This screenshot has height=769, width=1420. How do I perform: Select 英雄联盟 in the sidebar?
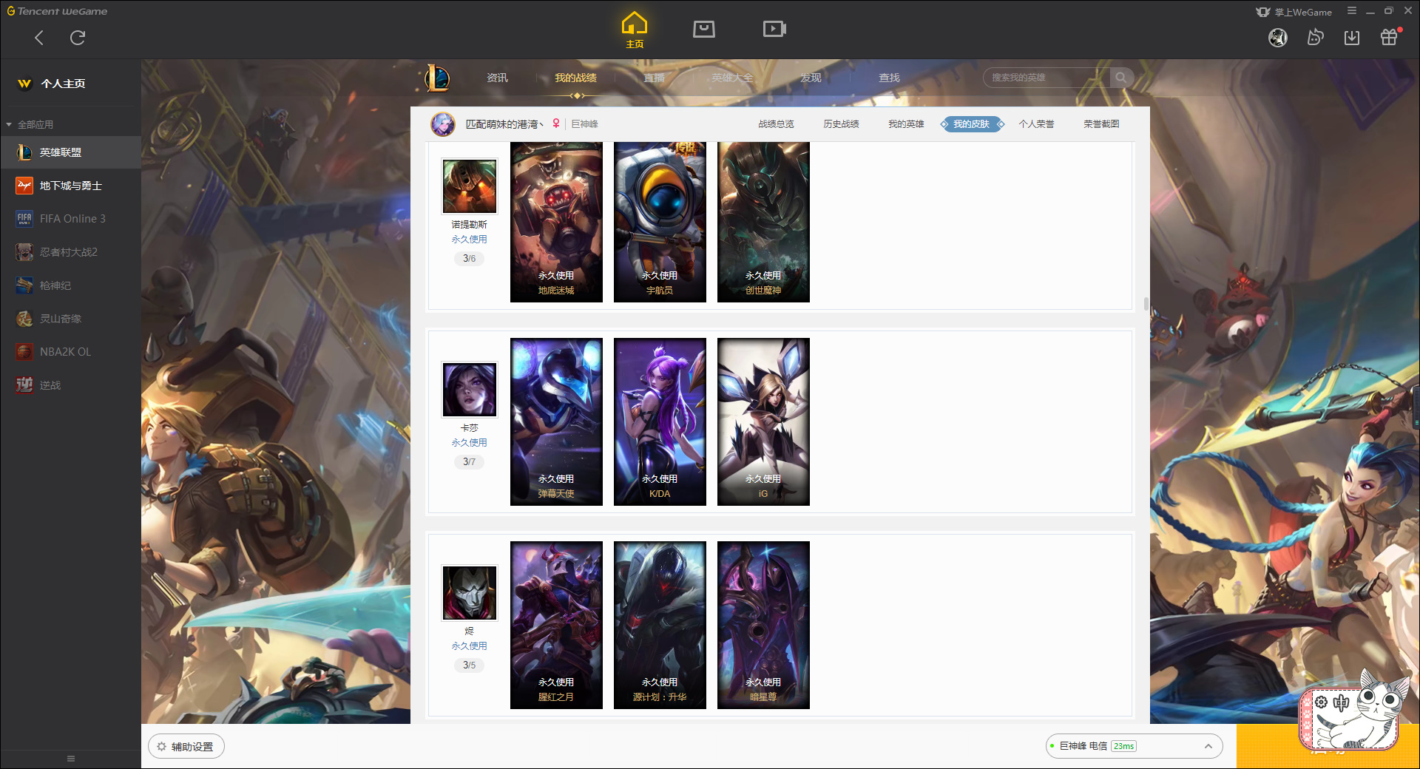70,152
